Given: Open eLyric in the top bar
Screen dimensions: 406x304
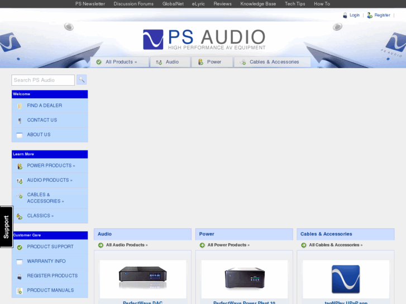Looking at the screenshot, I should [198, 4].
